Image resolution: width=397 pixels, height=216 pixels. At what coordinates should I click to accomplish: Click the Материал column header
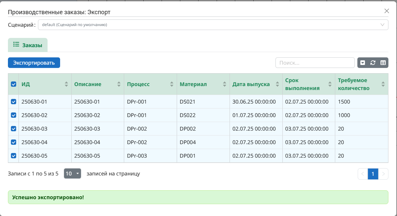pos(203,84)
